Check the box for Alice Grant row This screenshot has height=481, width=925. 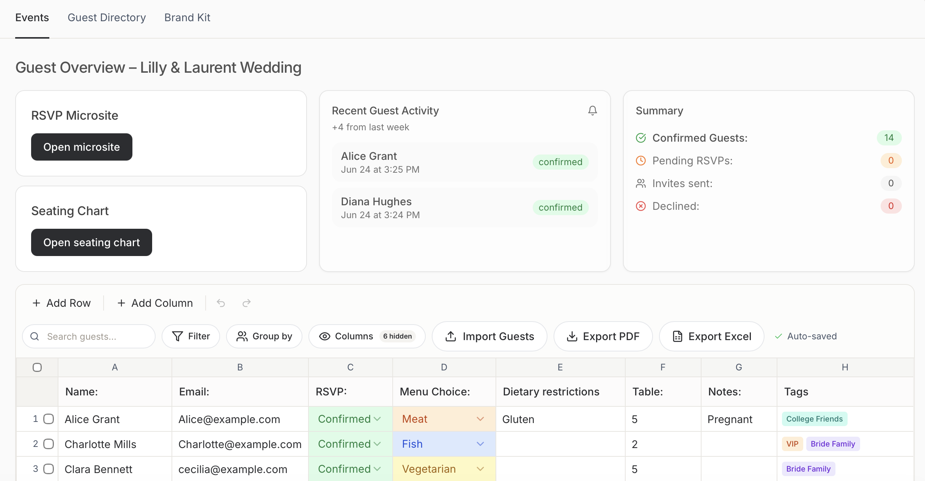click(49, 419)
